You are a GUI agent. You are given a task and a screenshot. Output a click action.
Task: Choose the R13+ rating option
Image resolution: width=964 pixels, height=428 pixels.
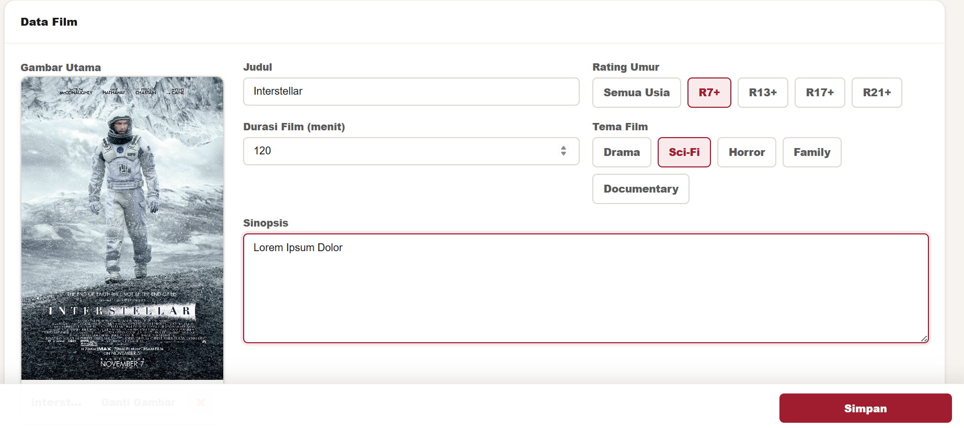763,93
